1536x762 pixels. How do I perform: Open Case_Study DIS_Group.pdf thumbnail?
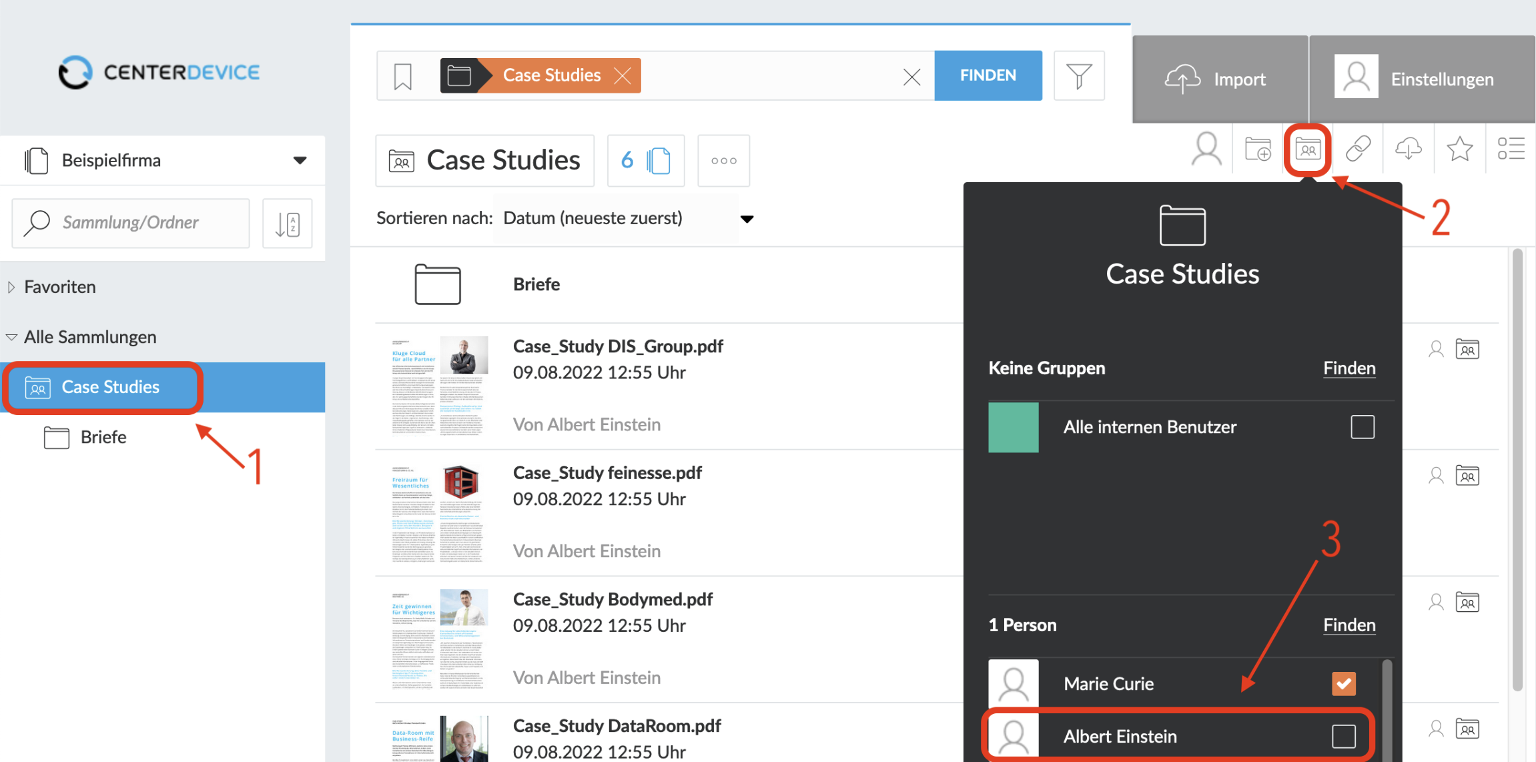click(x=439, y=387)
